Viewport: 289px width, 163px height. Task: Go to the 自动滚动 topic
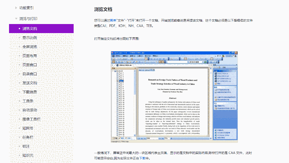[x=30, y=110]
